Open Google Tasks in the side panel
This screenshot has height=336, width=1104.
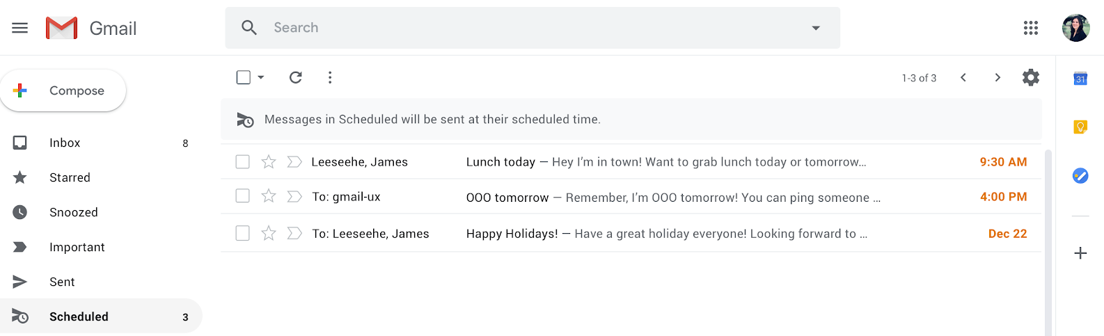pos(1080,175)
